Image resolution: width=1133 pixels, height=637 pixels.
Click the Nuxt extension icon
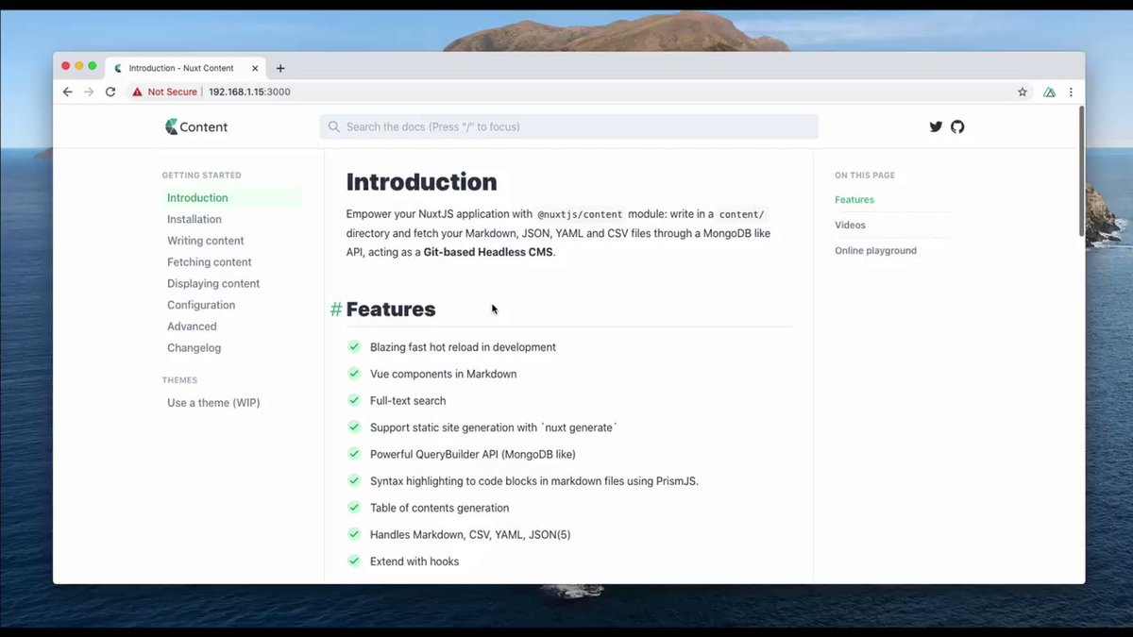[1049, 92]
